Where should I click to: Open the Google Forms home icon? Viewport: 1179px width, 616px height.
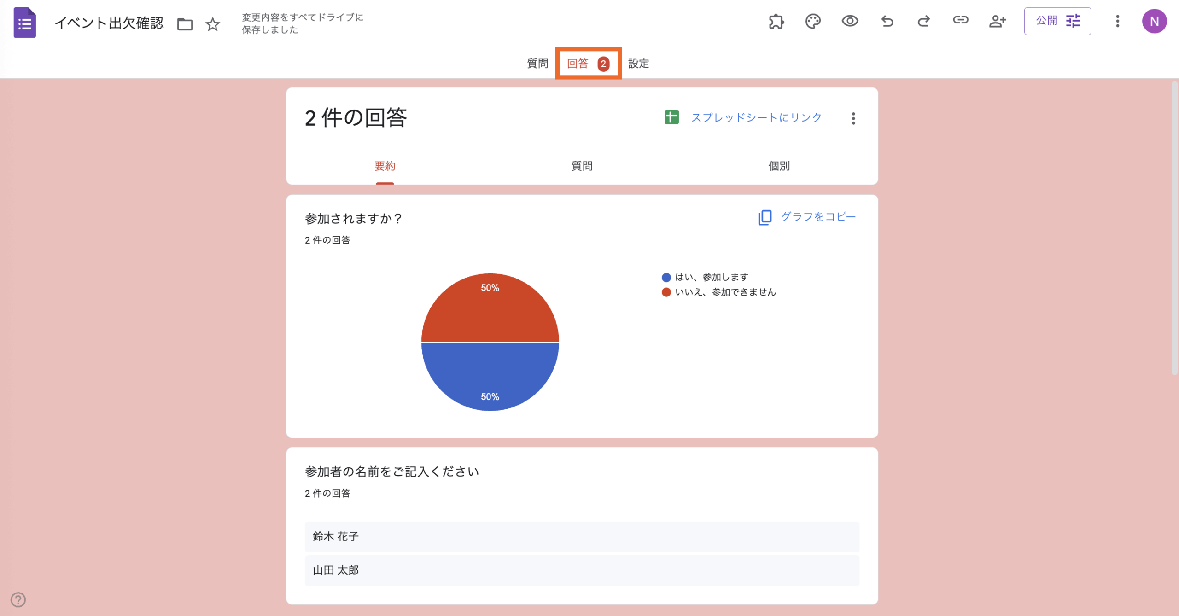24,23
